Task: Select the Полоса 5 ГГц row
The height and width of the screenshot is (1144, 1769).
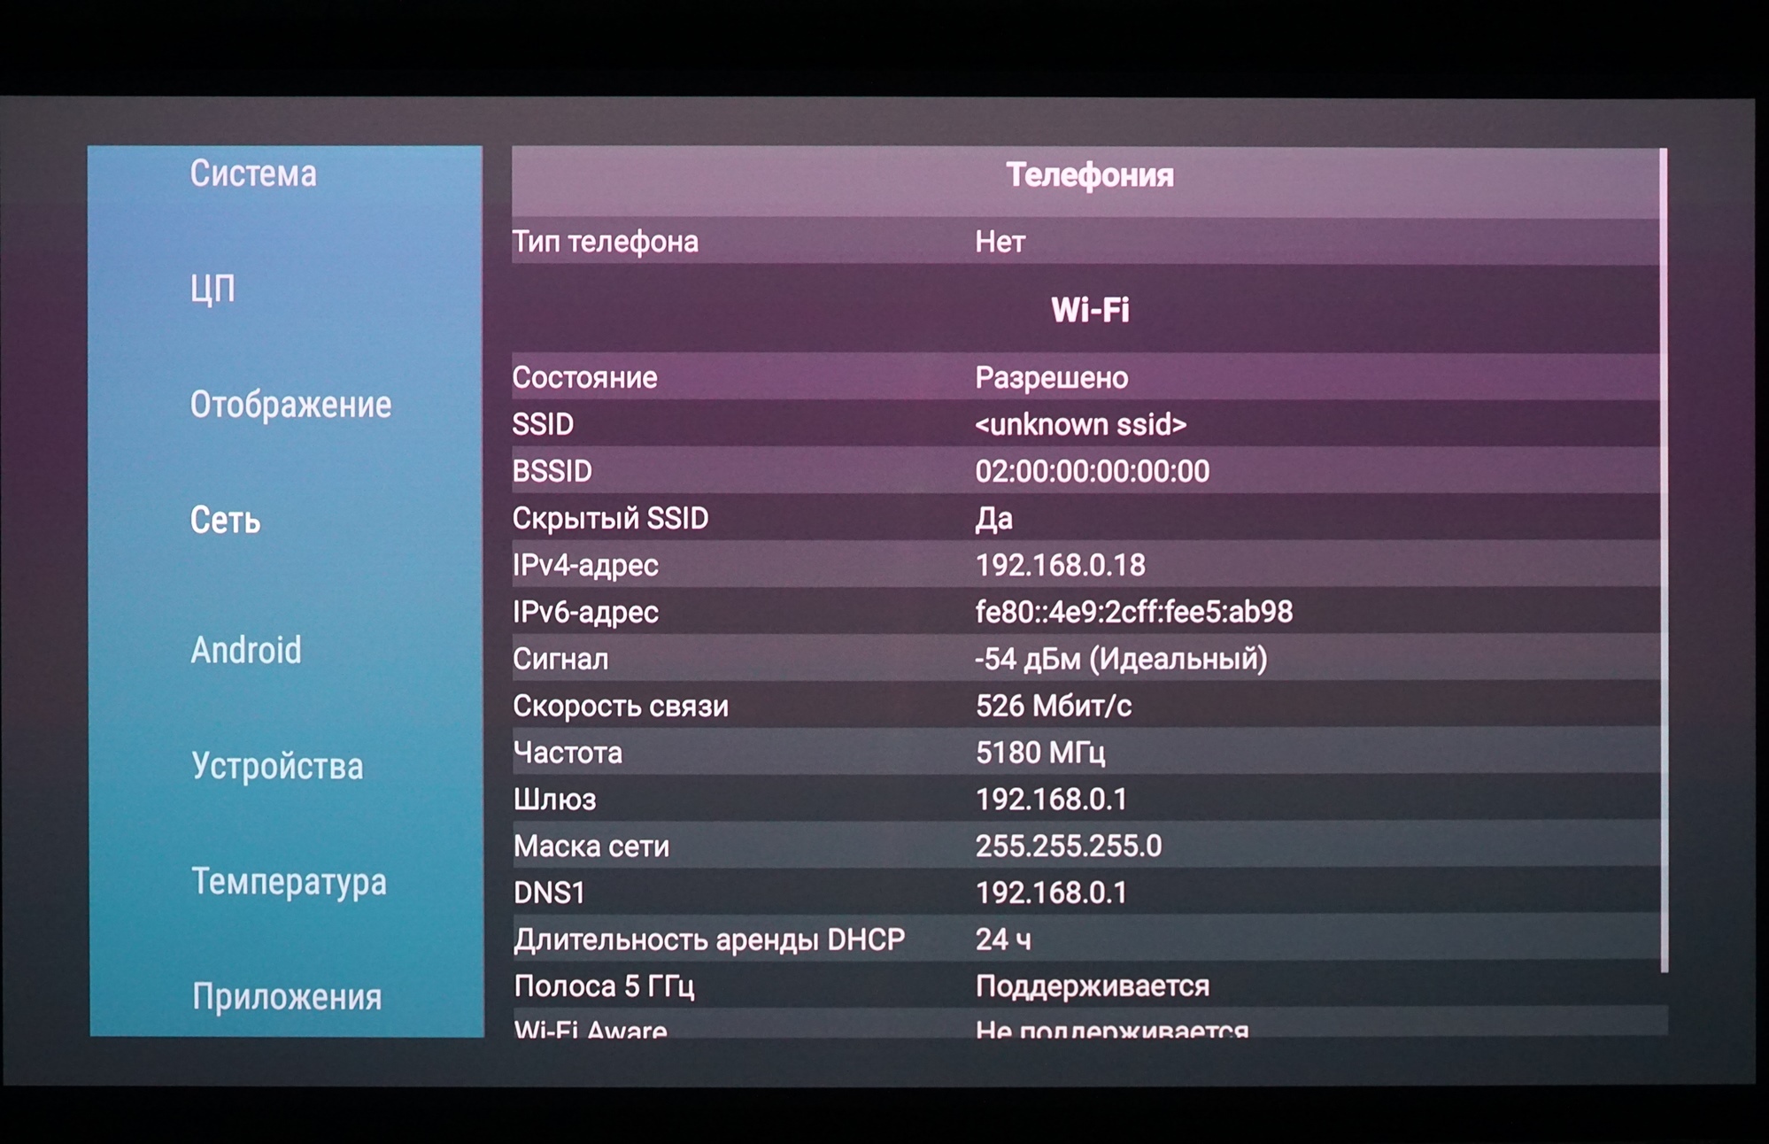Action: pos(1085,986)
